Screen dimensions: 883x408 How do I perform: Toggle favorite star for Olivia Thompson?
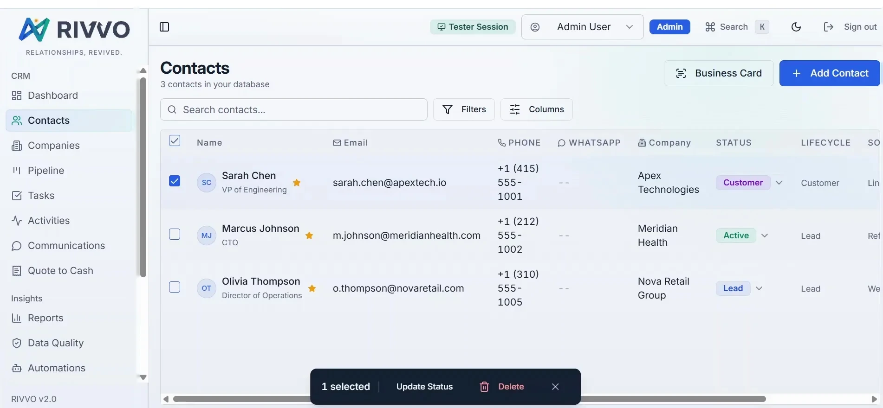point(312,288)
